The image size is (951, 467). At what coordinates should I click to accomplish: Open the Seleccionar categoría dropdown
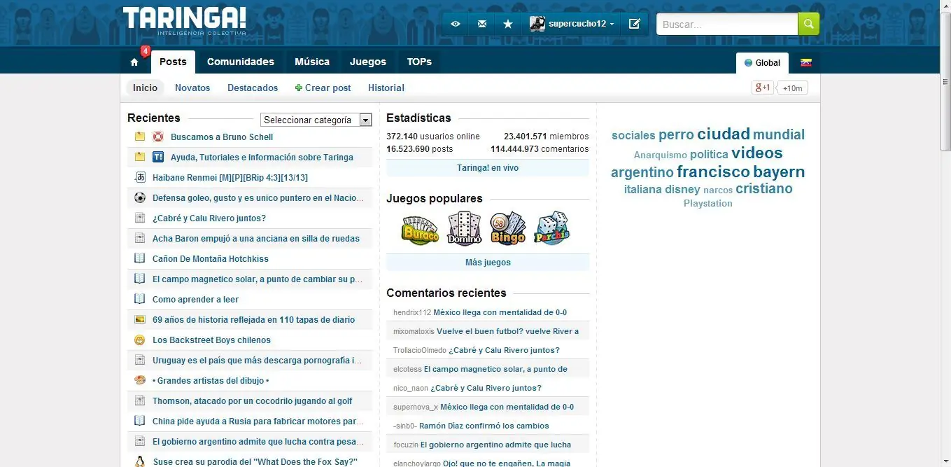coord(316,120)
